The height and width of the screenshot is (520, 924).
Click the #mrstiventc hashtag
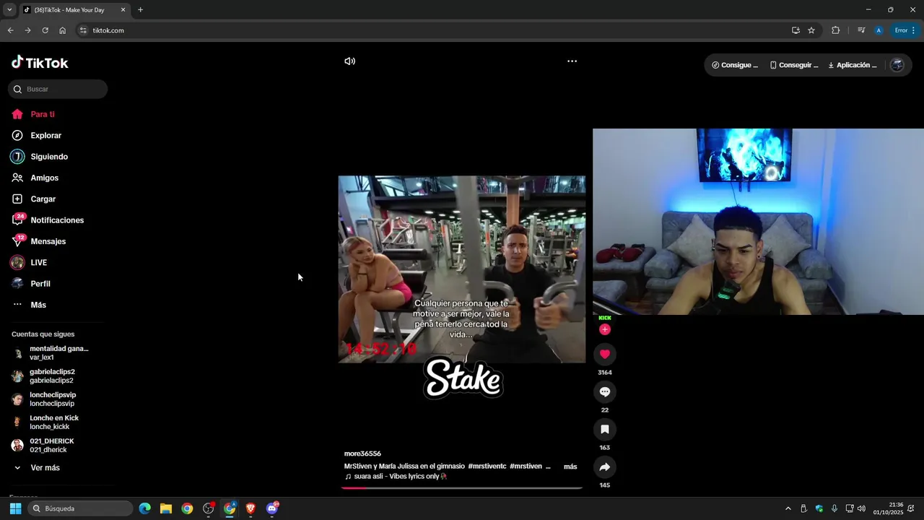click(487, 467)
